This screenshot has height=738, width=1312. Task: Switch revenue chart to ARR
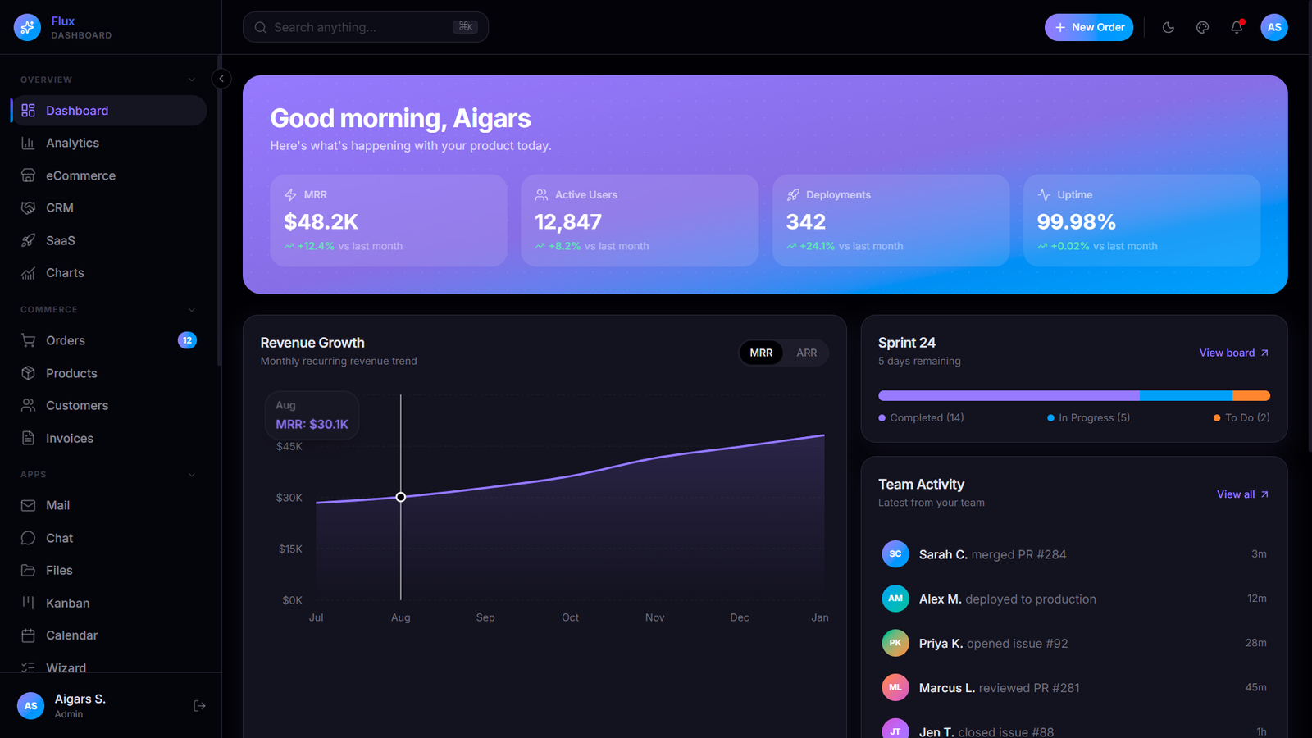point(807,353)
